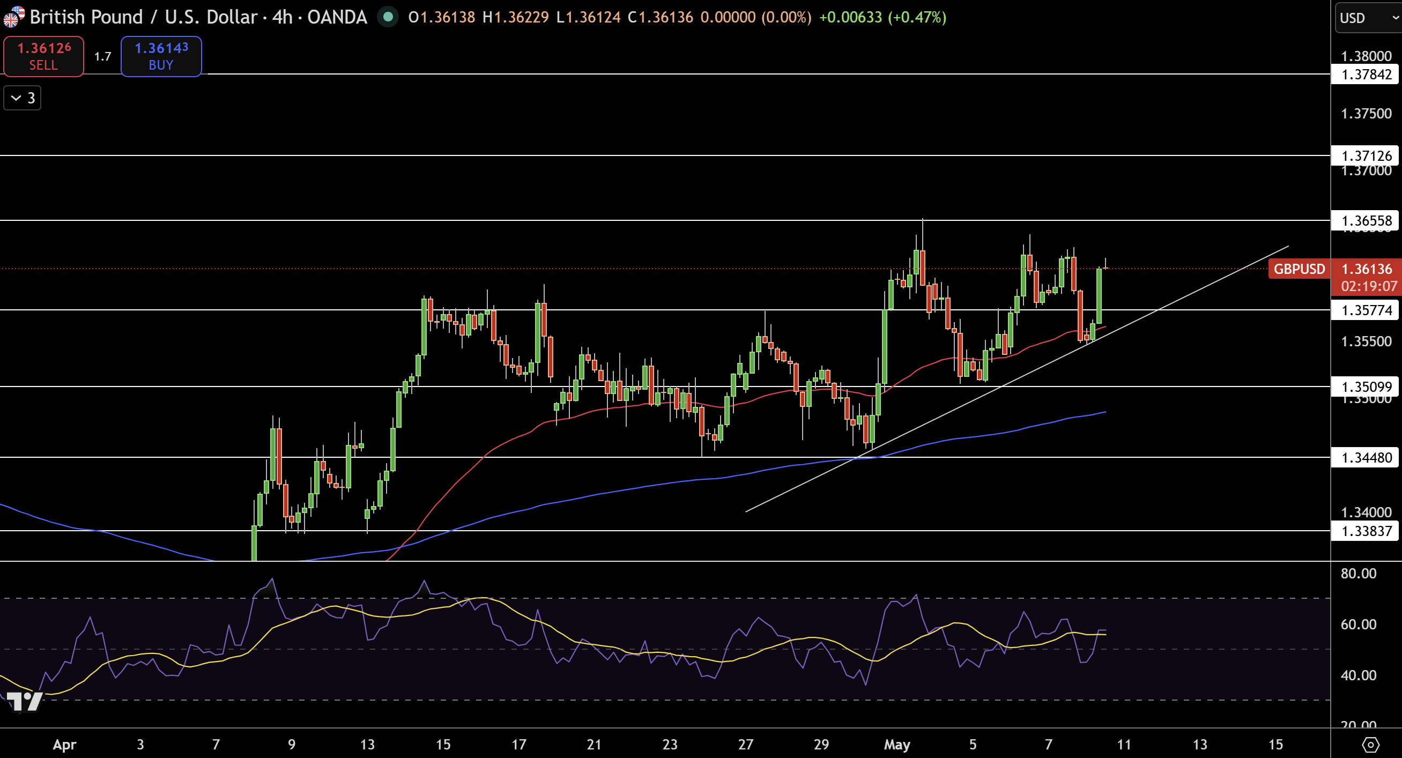
Task: Click the 1.37500 price scale label
Action: 1366,113
